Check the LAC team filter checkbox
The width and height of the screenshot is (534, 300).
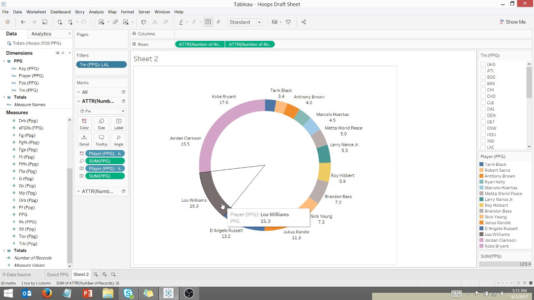tap(483, 147)
